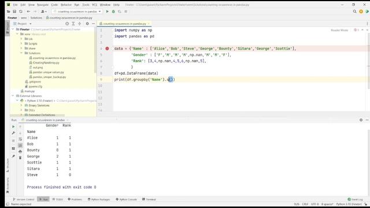Rerun the program in the Run panel
This screenshot has height=208, width=370.
[13, 127]
